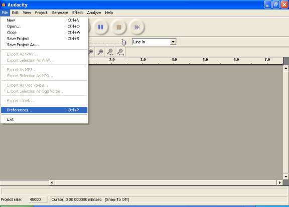
Task: Adjust the input volume slider with the microphone icon
Action: click(x=123, y=43)
